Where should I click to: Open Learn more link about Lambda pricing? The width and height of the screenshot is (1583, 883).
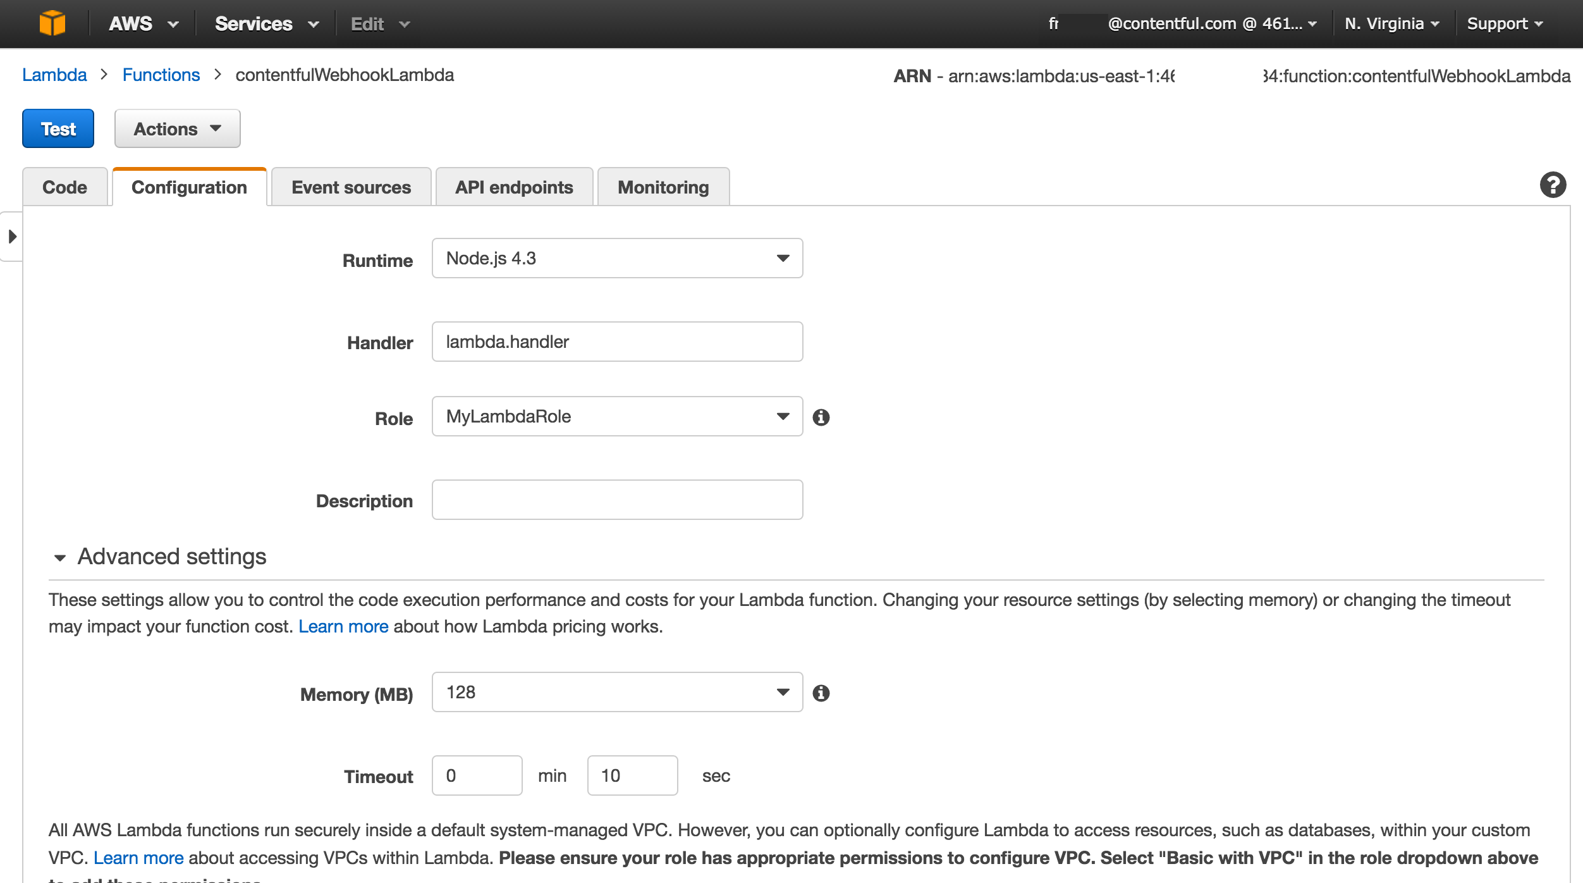pos(343,626)
